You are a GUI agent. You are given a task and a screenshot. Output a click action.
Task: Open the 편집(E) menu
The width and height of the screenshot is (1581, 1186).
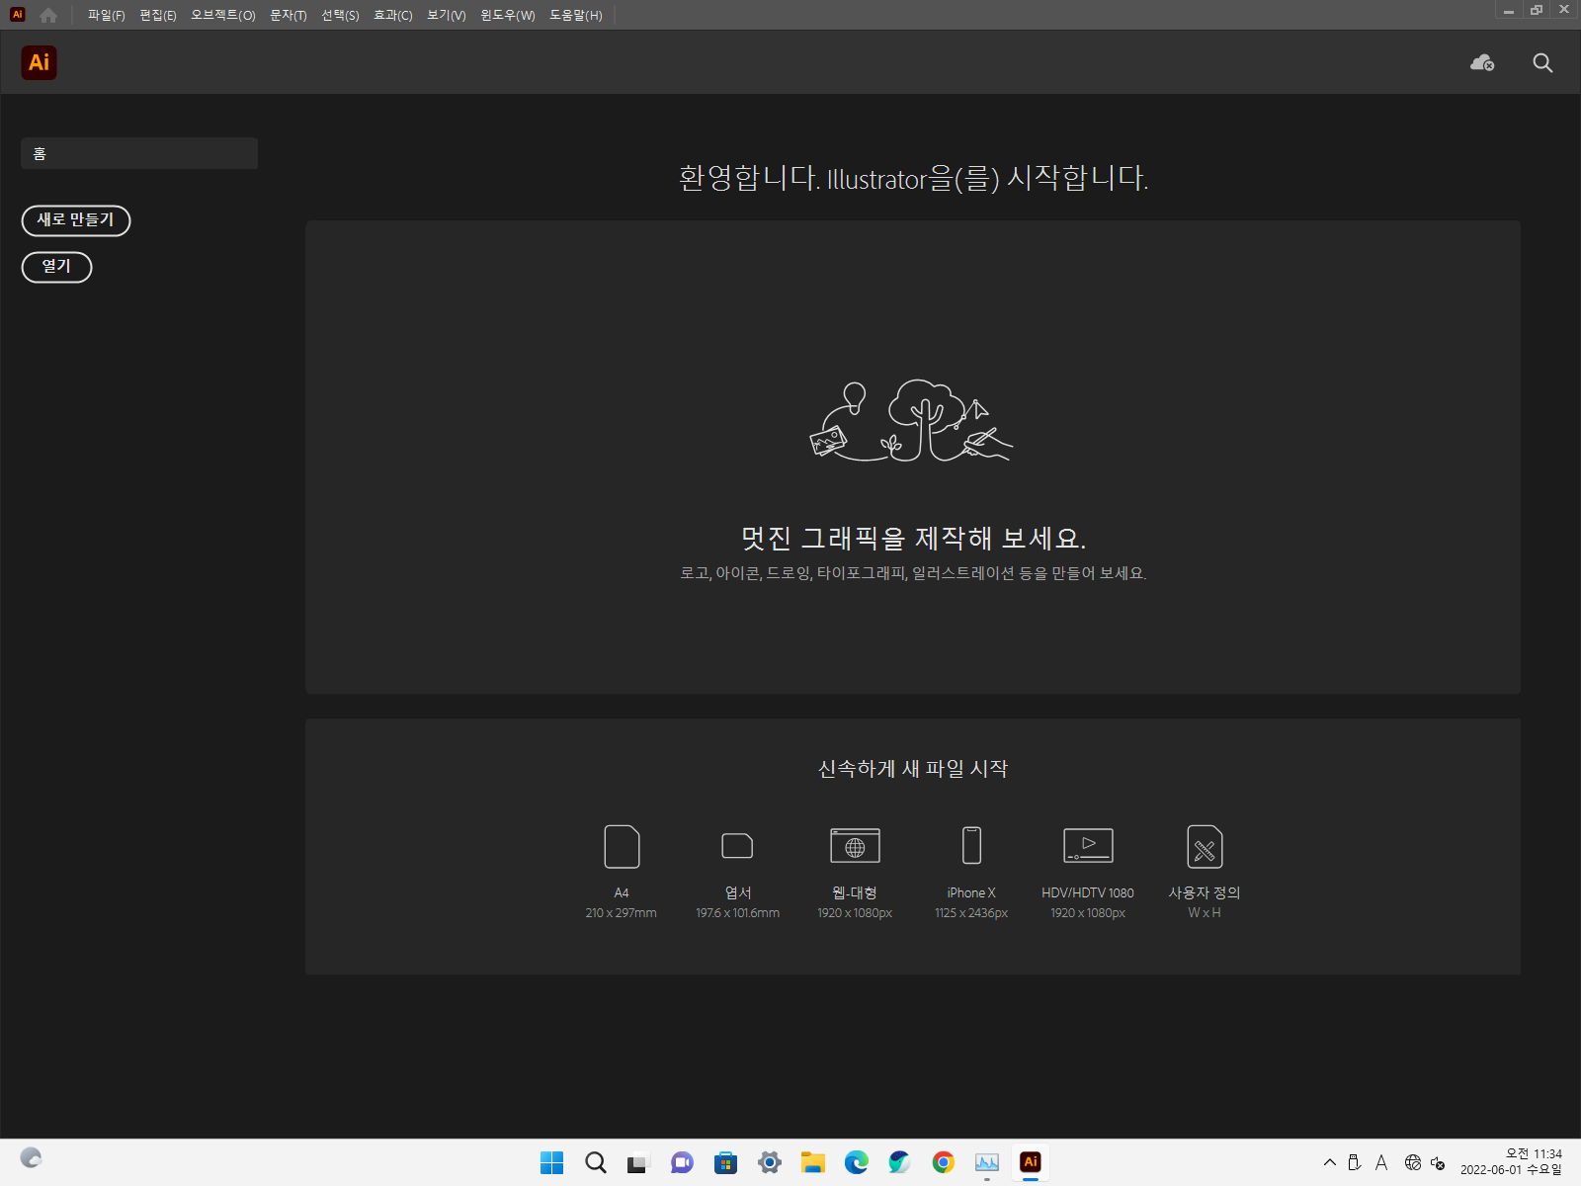[x=158, y=15]
